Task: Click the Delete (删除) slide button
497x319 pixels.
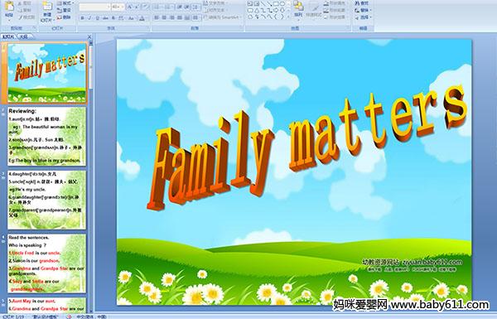Action: 64,17
